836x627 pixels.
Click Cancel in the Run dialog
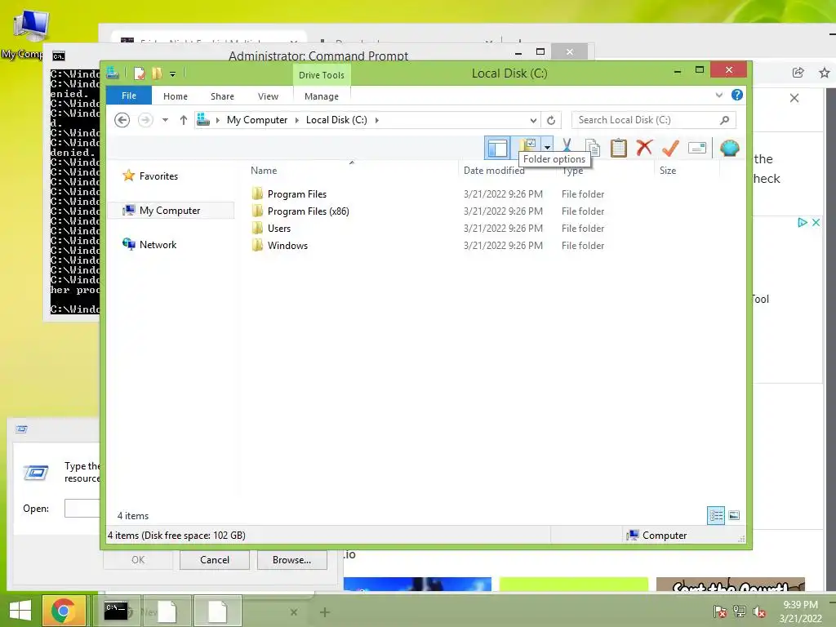[x=215, y=560]
